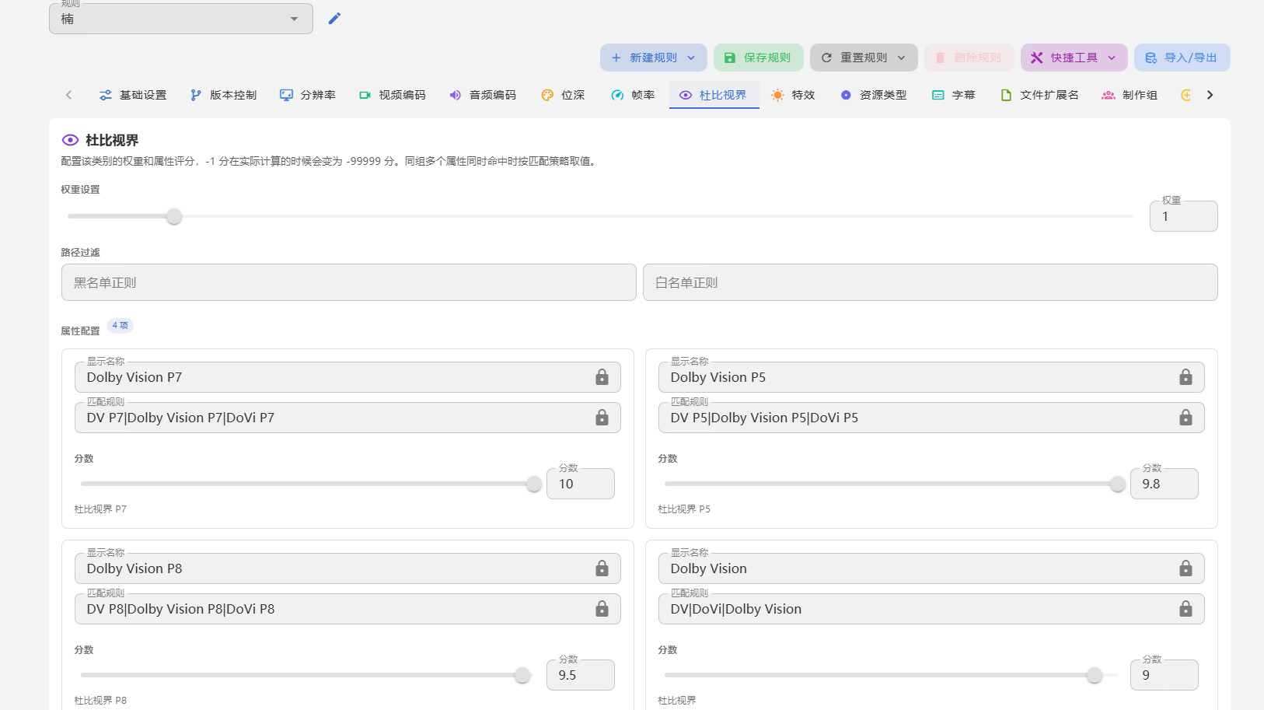Unlock the Dolby Vision P7 display name lock
The height and width of the screenshot is (710, 1264).
pyautogui.click(x=602, y=377)
